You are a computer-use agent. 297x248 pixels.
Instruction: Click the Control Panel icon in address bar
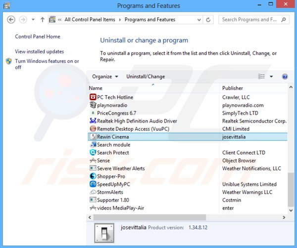coord(52,19)
